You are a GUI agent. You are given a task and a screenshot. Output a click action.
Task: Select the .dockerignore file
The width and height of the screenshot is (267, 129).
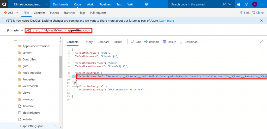pos(29,113)
